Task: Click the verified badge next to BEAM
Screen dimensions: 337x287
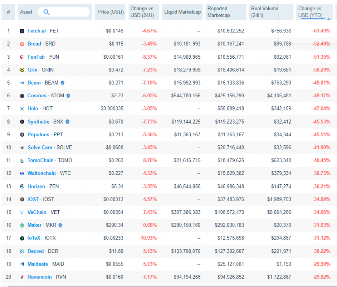Action: tap(62, 83)
